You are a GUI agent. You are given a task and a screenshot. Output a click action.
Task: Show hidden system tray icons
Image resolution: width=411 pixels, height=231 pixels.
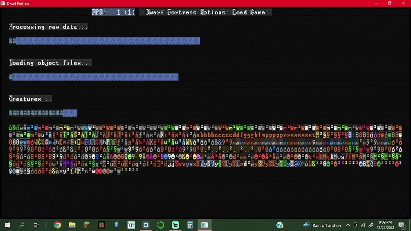[348, 225]
